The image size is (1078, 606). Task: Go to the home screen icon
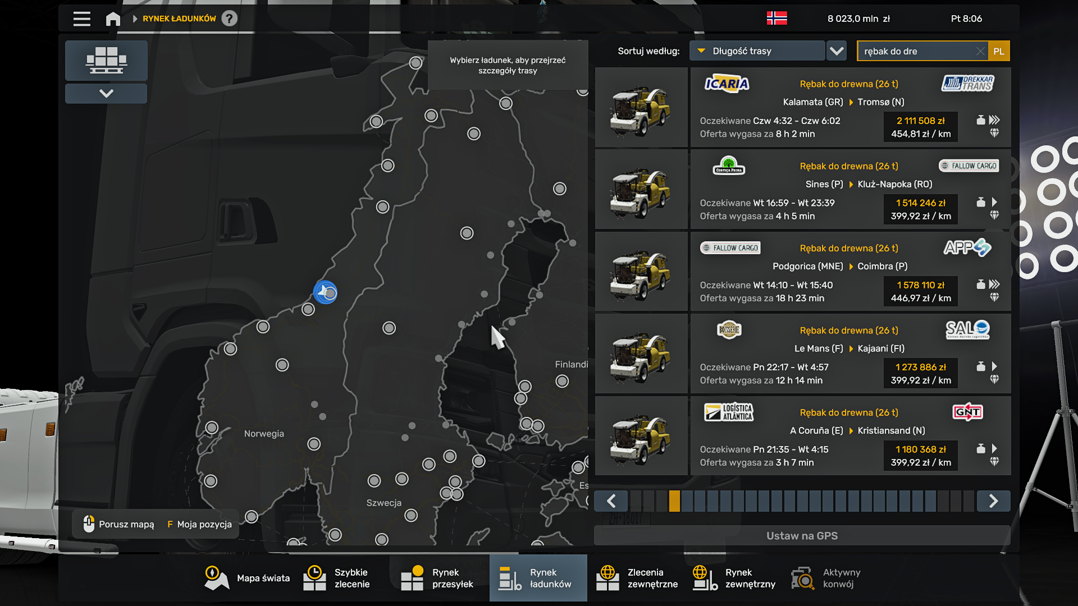tap(113, 19)
